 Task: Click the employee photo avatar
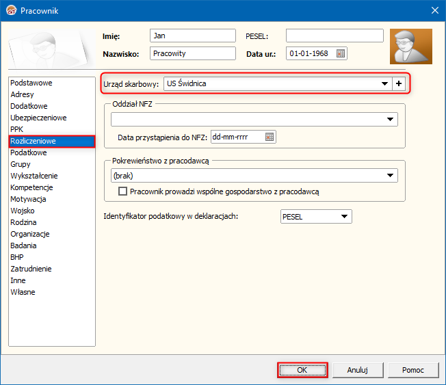coord(411,47)
